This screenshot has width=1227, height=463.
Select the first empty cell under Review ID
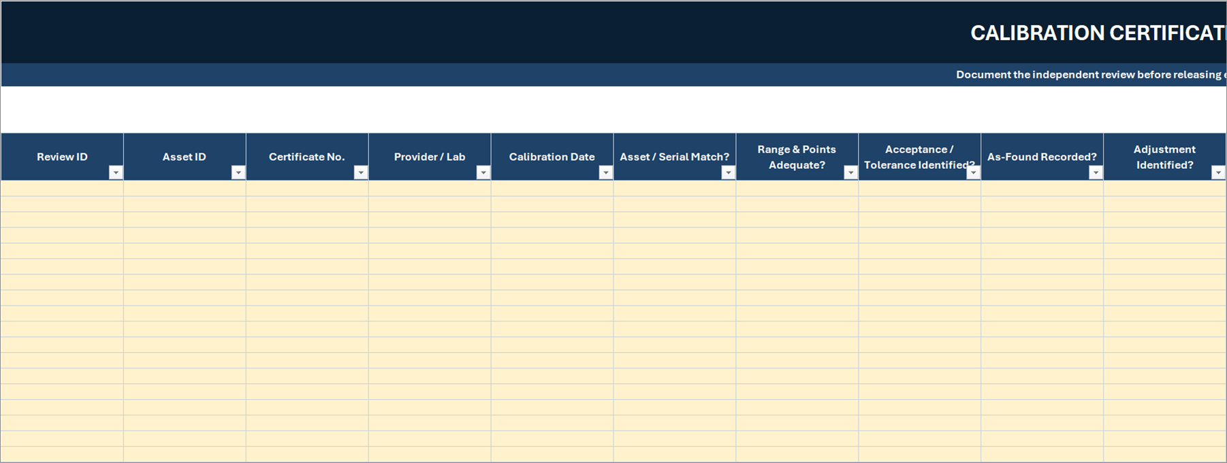[x=62, y=189]
